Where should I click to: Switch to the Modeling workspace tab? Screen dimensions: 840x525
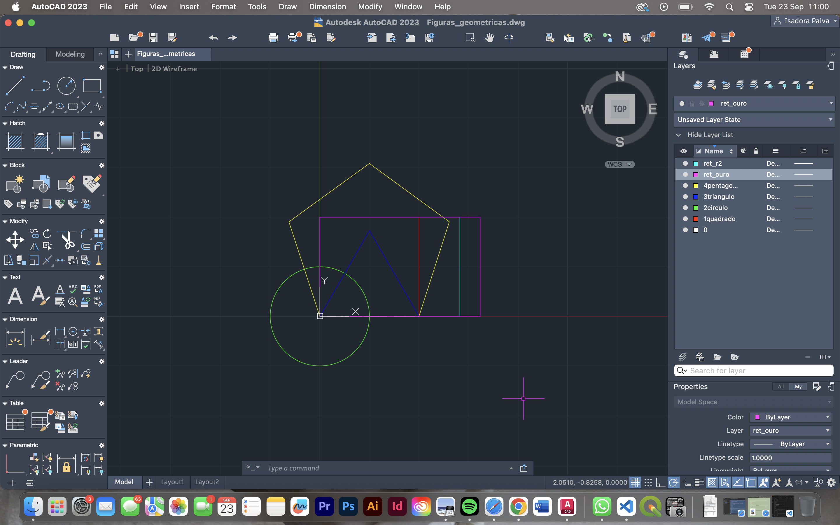click(70, 54)
